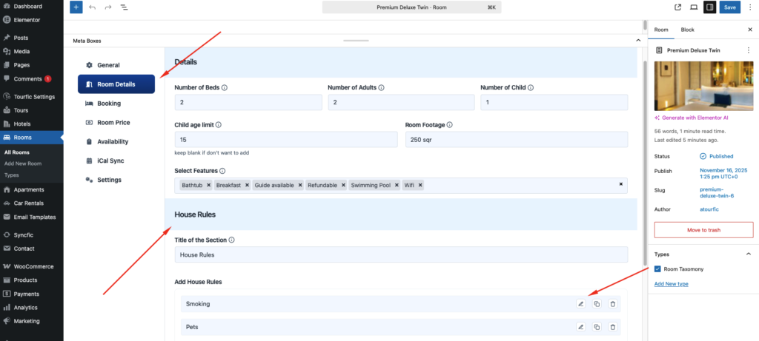Collapse the Types panel
759x341 pixels.
click(x=748, y=254)
